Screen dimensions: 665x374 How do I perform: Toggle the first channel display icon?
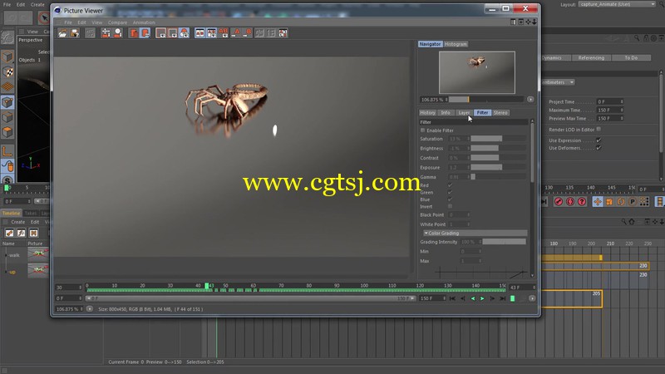[160, 33]
